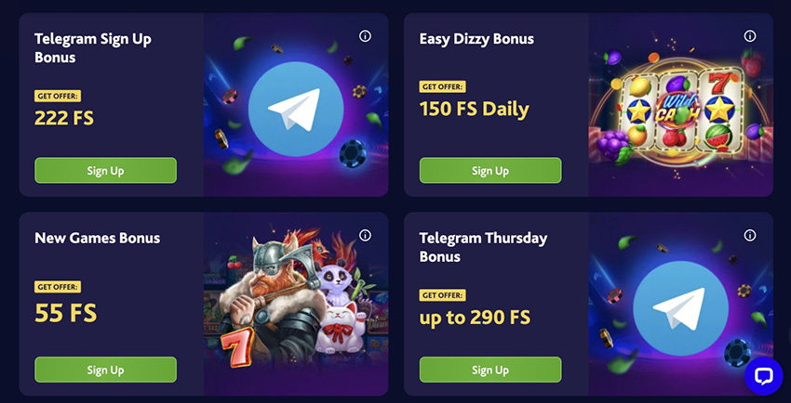Sign Up for up to 290 FS offer
This screenshot has width=791, height=403.
(x=490, y=370)
